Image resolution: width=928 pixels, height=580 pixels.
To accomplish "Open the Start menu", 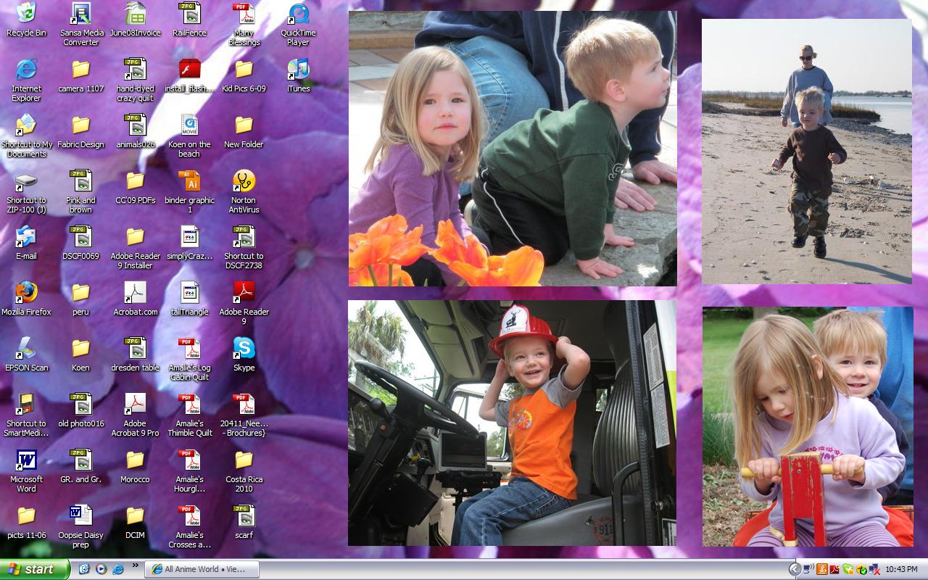I will point(34,569).
